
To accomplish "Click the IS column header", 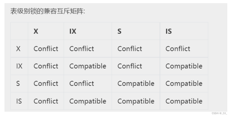I will (169, 31).
